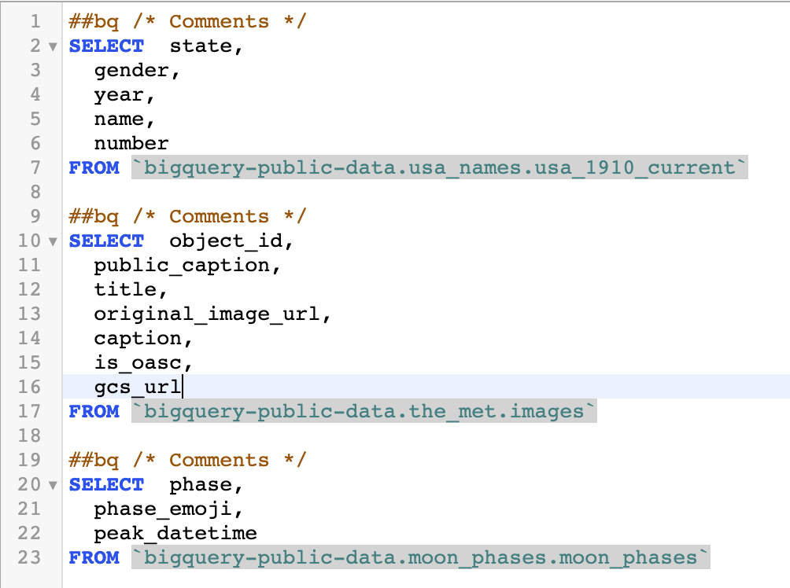Click 'state,' on line 2
Viewport: 790px width, 588px height.
tap(206, 46)
